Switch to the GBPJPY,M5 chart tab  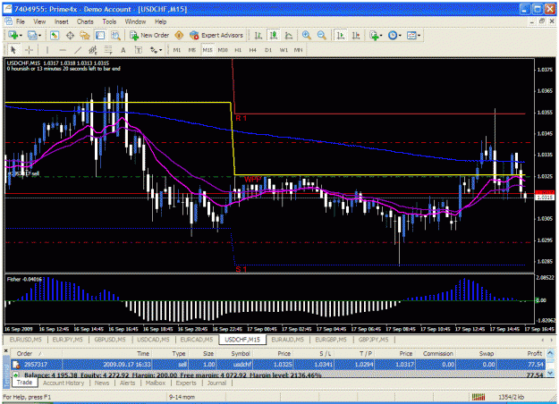pos(373,340)
